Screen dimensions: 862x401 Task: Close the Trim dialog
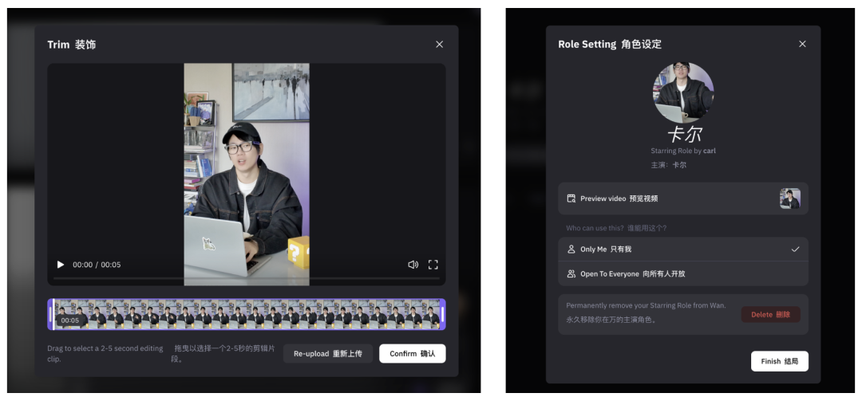439,45
